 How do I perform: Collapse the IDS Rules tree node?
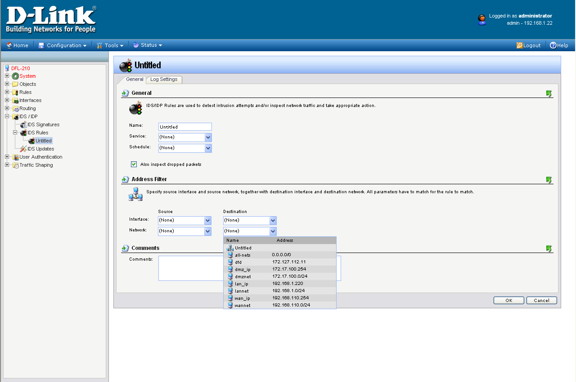[15, 133]
